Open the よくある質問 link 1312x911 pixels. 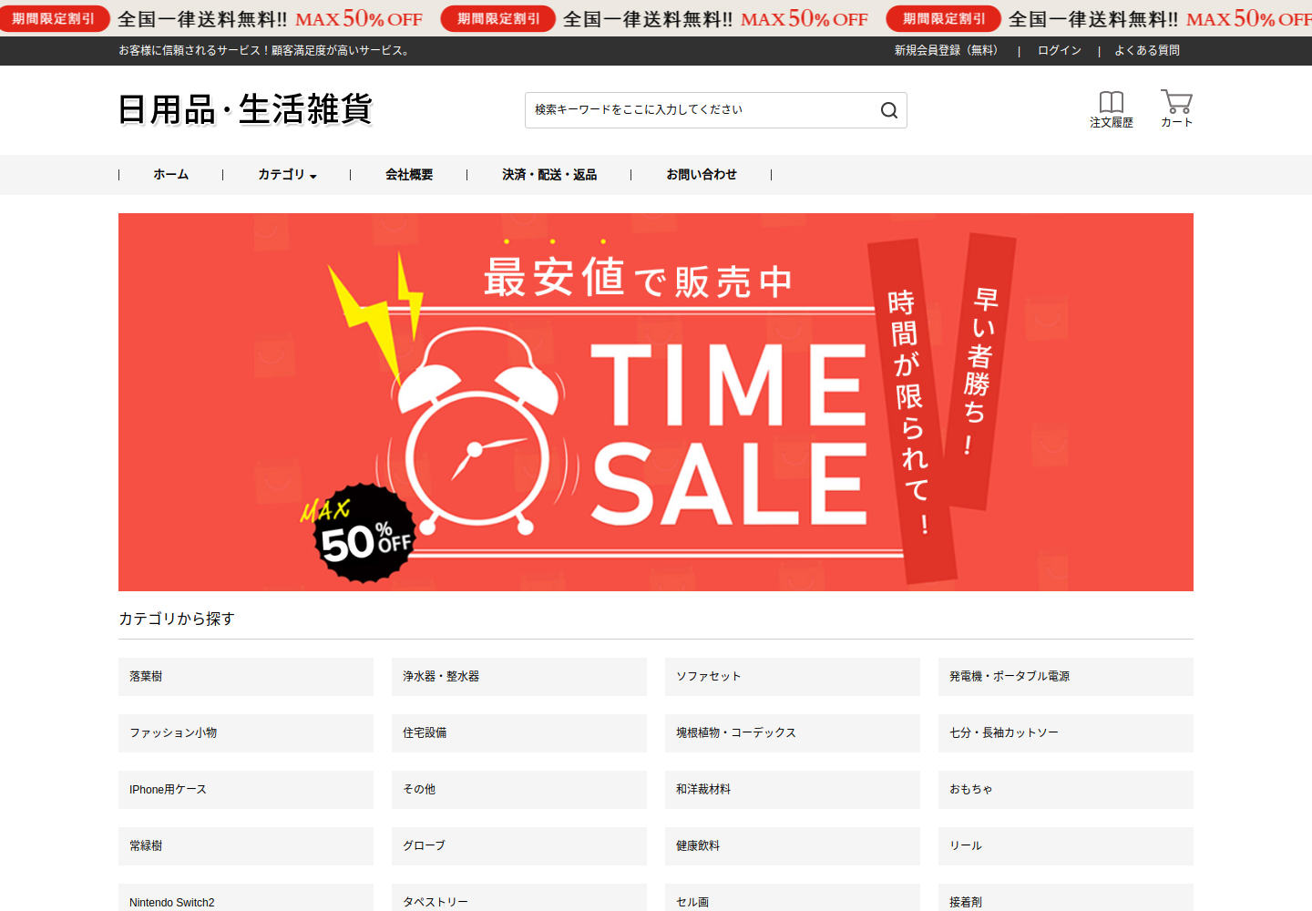pyautogui.click(x=1147, y=51)
